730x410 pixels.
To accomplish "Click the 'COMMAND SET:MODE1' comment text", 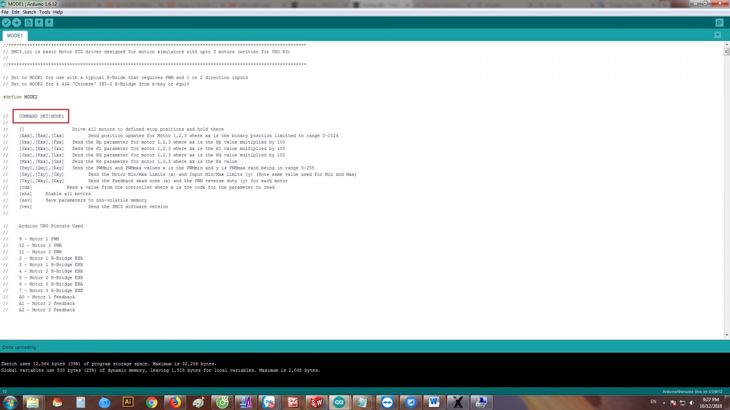I will pyautogui.click(x=42, y=116).
